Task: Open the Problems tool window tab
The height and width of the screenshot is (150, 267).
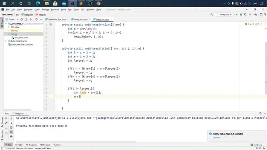Action: (x=32, y=145)
